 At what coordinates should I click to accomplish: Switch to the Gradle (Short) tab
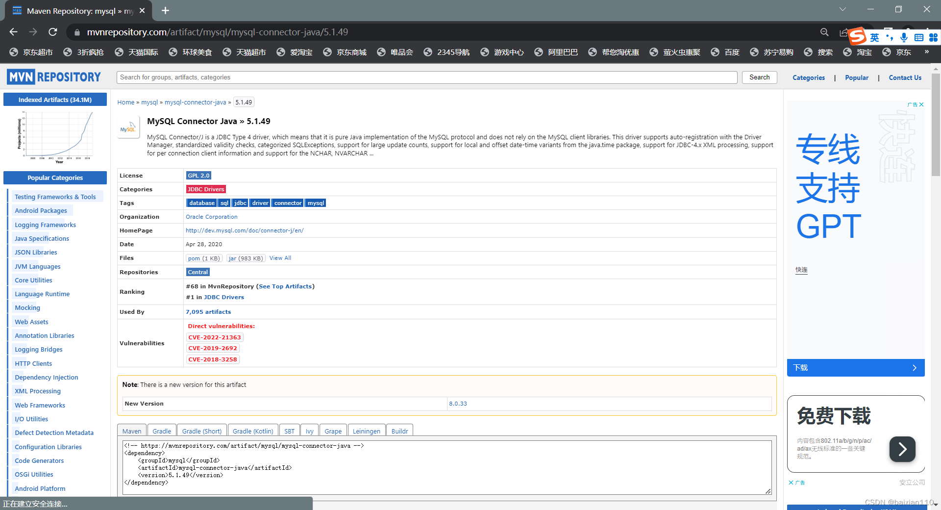tap(202, 431)
